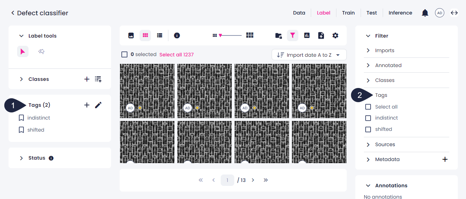Go to previous page

214,180
